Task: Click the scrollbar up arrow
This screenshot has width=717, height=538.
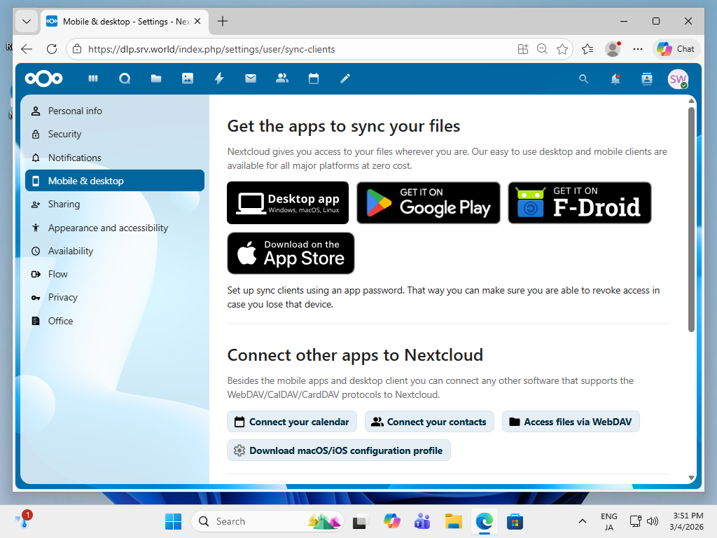Action: tap(691, 101)
